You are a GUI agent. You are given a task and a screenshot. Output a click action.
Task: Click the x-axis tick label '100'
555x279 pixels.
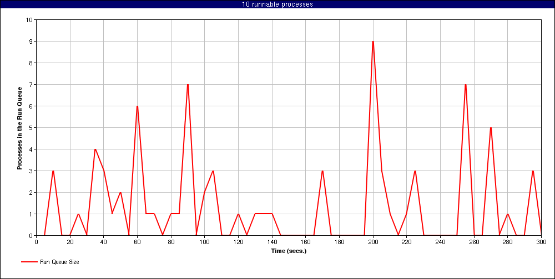(205, 242)
